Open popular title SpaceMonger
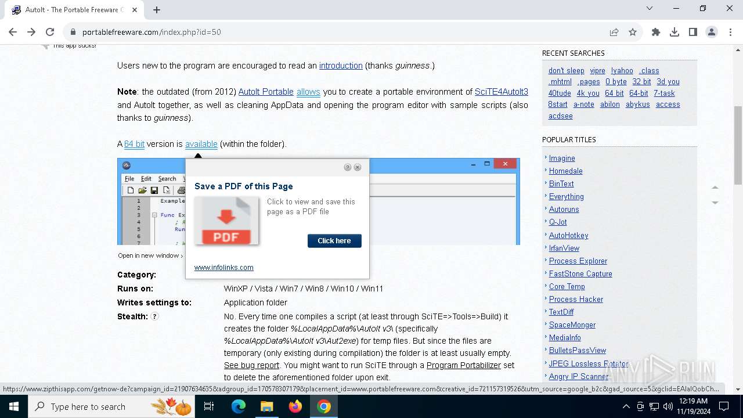Image resolution: width=743 pixels, height=418 pixels. [x=572, y=325]
